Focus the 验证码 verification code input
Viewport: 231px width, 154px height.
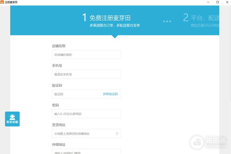coord(77,94)
